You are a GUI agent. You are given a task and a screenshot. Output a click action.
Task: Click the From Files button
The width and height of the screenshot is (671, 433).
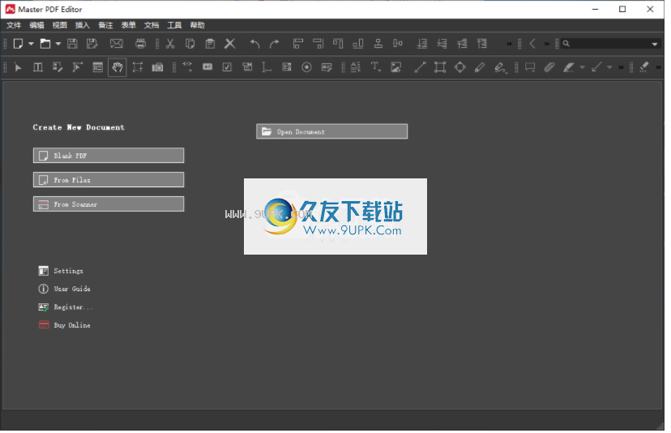point(109,180)
